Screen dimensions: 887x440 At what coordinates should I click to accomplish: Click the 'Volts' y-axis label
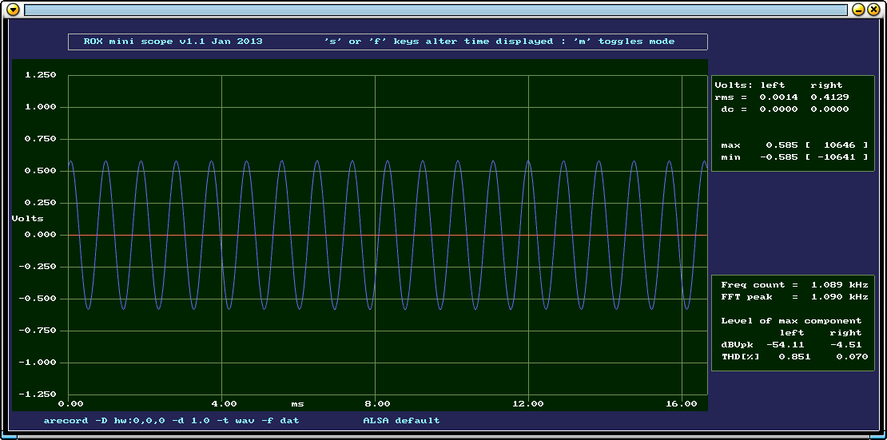[x=28, y=218]
